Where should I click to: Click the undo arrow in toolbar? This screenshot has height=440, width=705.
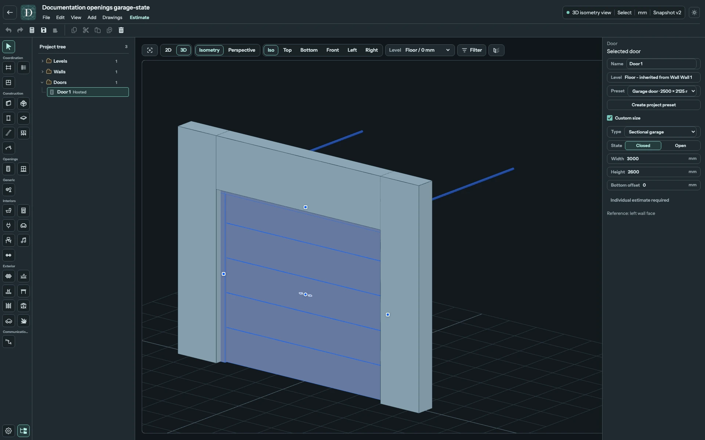coord(8,30)
